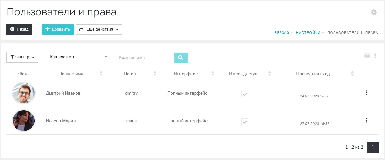This screenshot has width=385, height=160.
Task: Click the Добавить button
Action: click(x=58, y=29)
